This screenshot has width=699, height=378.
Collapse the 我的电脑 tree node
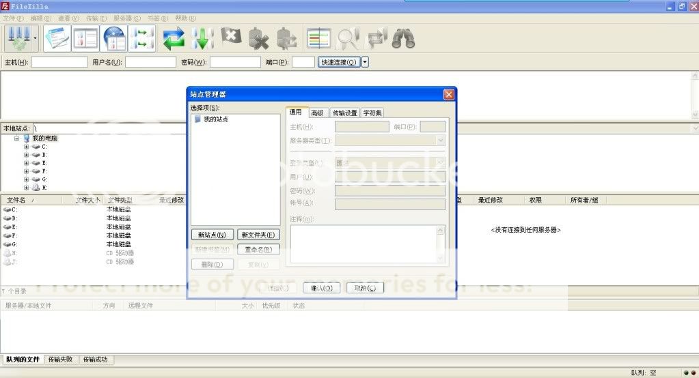[x=16, y=139]
